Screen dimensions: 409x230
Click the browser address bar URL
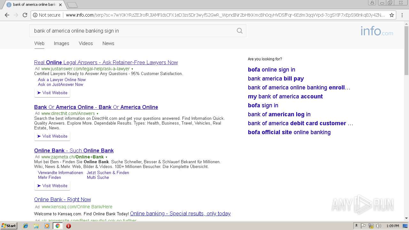(x=225, y=15)
